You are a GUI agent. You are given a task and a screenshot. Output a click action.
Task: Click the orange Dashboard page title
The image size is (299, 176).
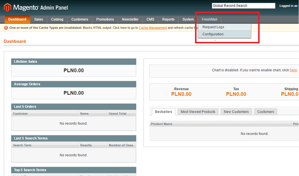tap(14, 42)
